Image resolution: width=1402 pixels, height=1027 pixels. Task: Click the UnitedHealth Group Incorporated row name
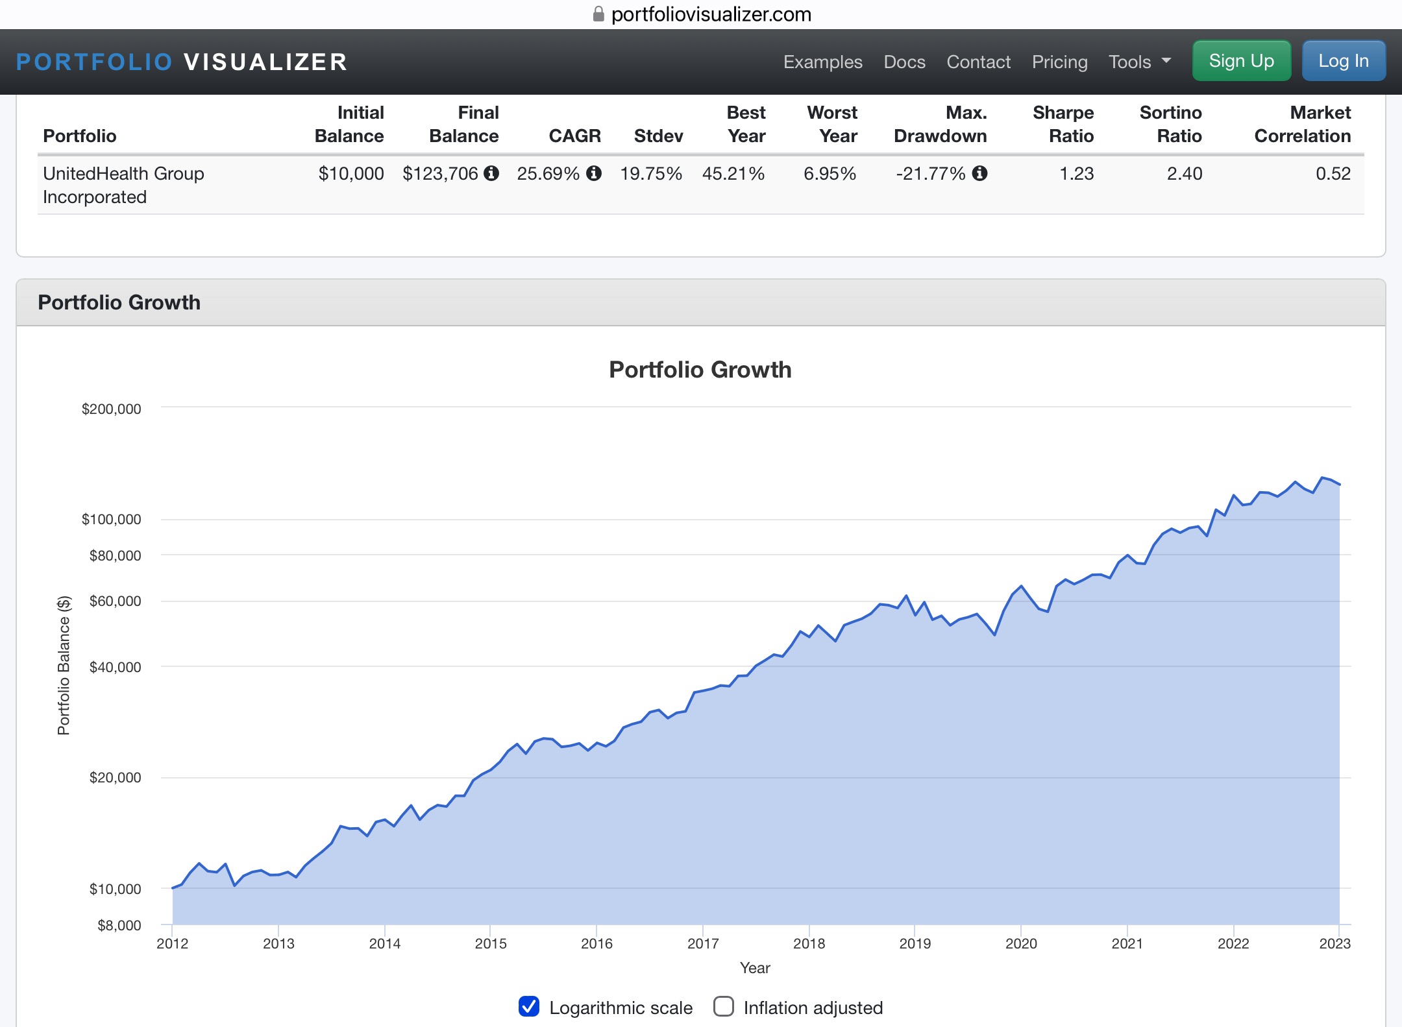[123, 185]
